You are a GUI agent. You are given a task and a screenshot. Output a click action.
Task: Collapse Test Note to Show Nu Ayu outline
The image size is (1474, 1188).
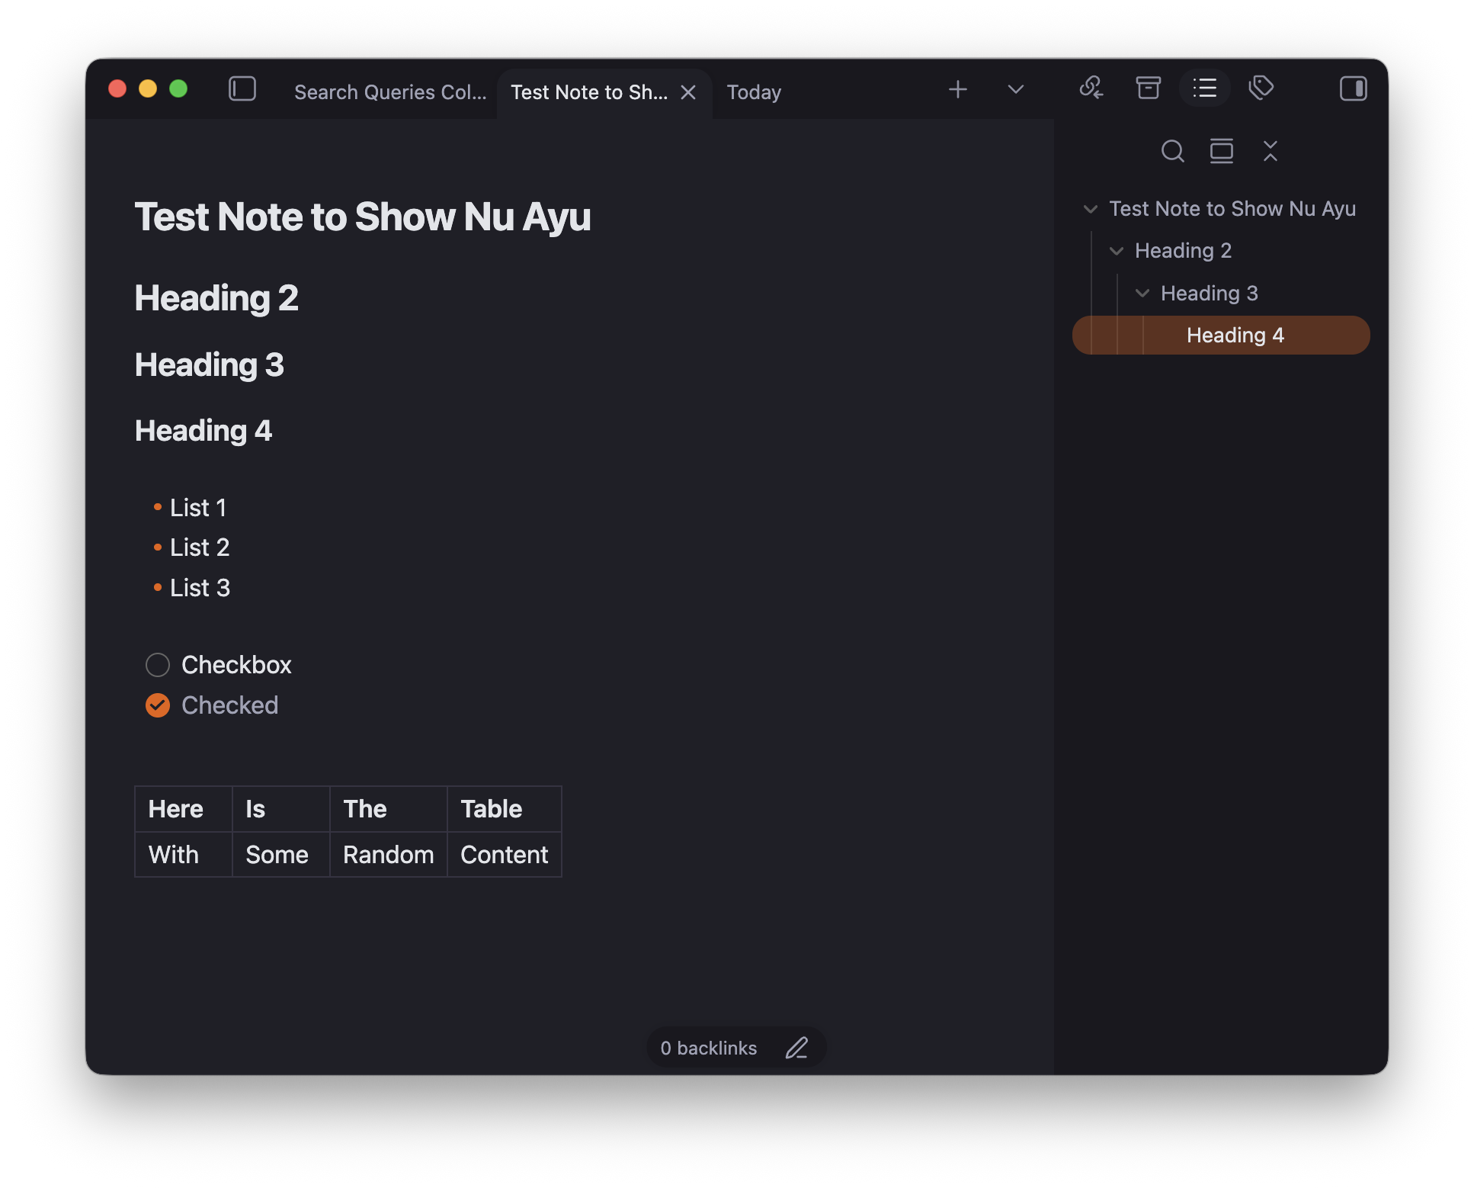click(x=1091, y=209)
